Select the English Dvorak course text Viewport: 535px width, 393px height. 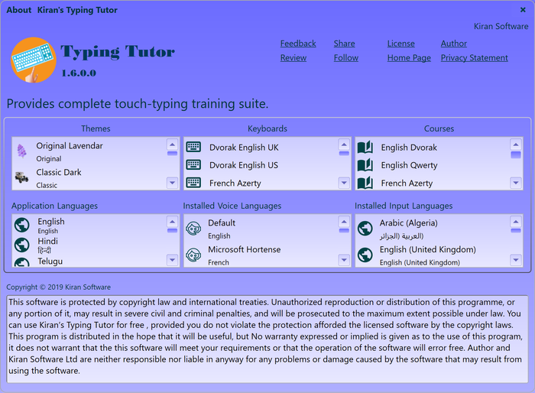click(409, 147)
